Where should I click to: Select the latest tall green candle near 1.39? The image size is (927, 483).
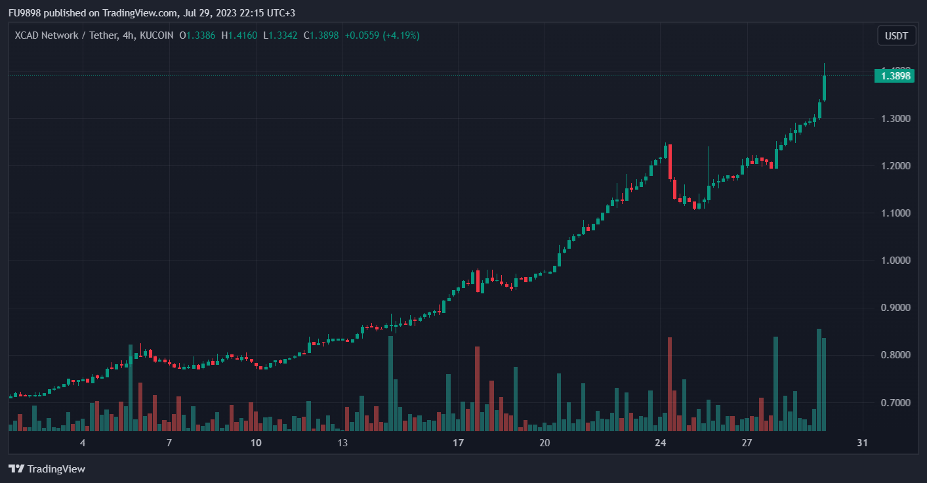tap(824, 88)
